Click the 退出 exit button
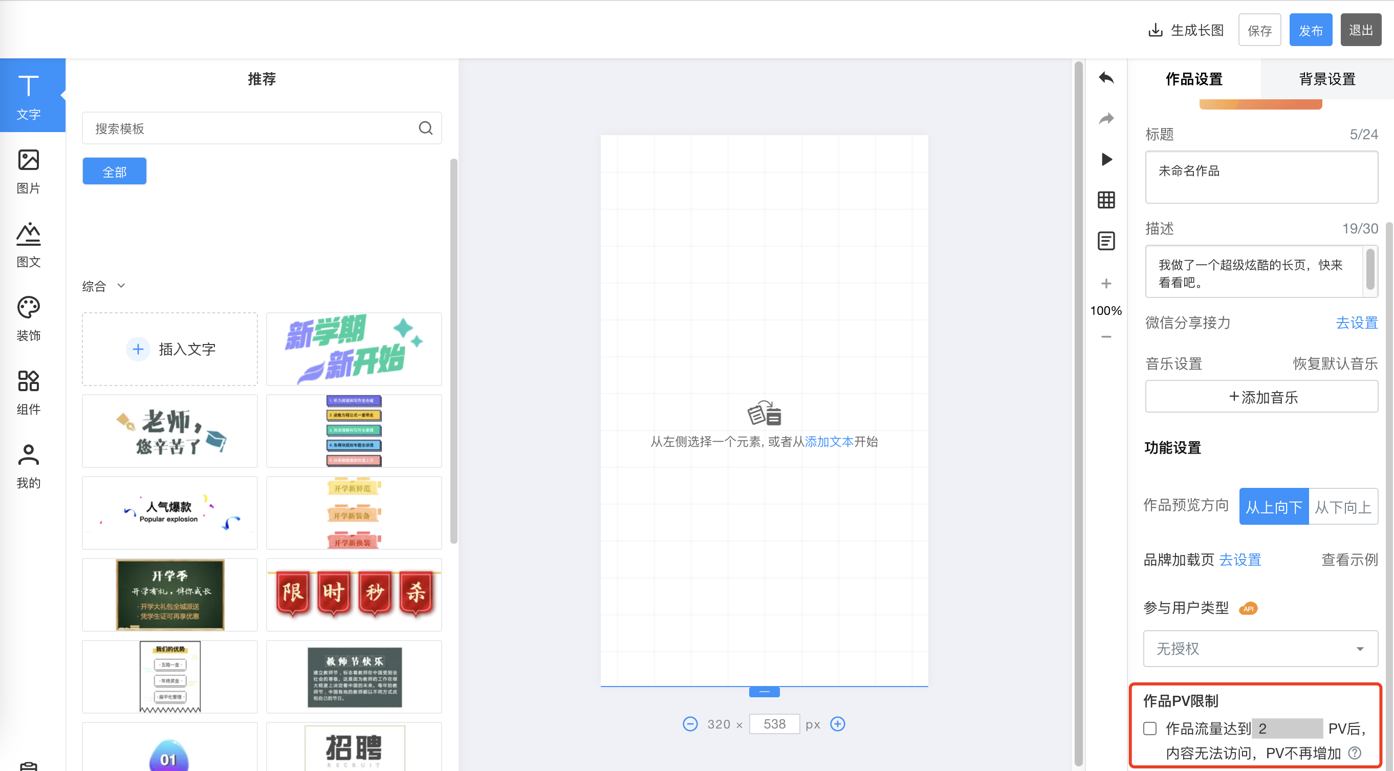1394x771 pixels. [1361, 30]
